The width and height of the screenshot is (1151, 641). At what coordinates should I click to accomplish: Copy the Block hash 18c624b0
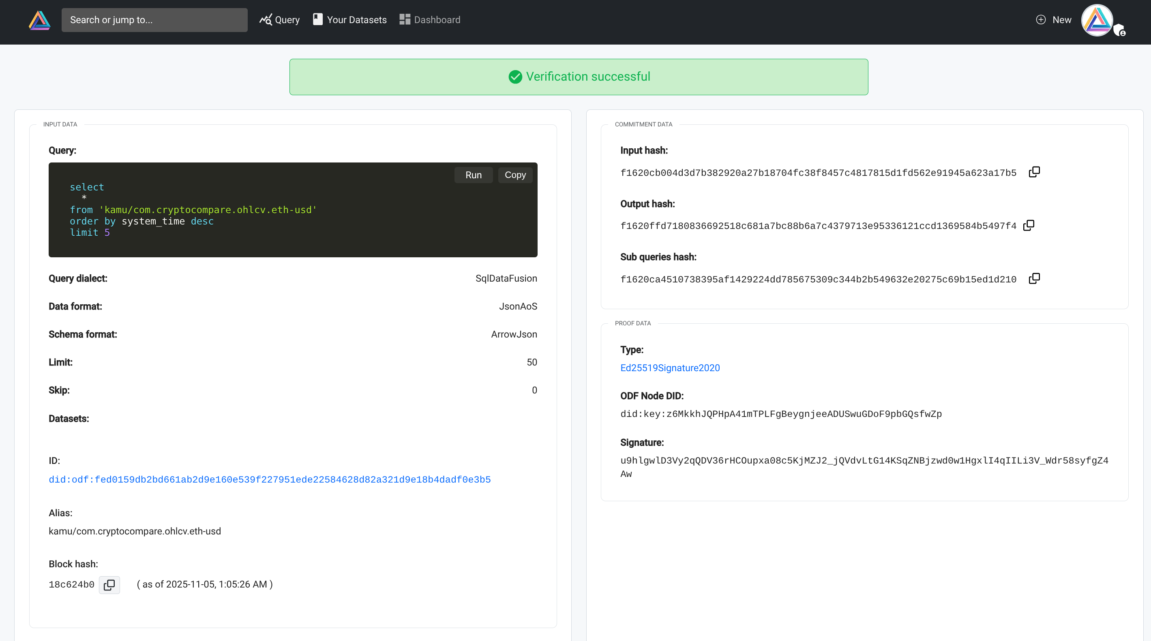pos(109,585)
